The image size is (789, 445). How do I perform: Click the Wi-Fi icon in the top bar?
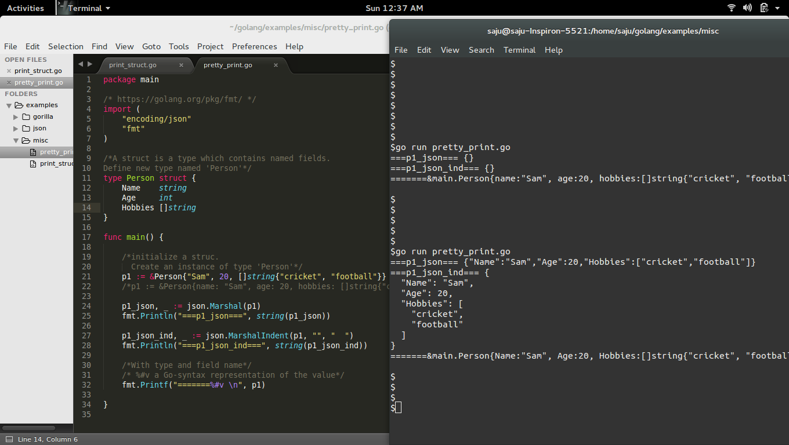tap(730, 8)
